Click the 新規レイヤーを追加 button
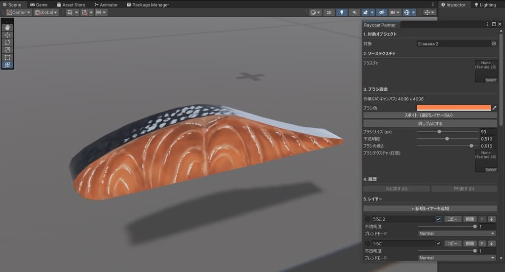Image resolution: width=505 pixels, height=272 pixels. [430, 208]
